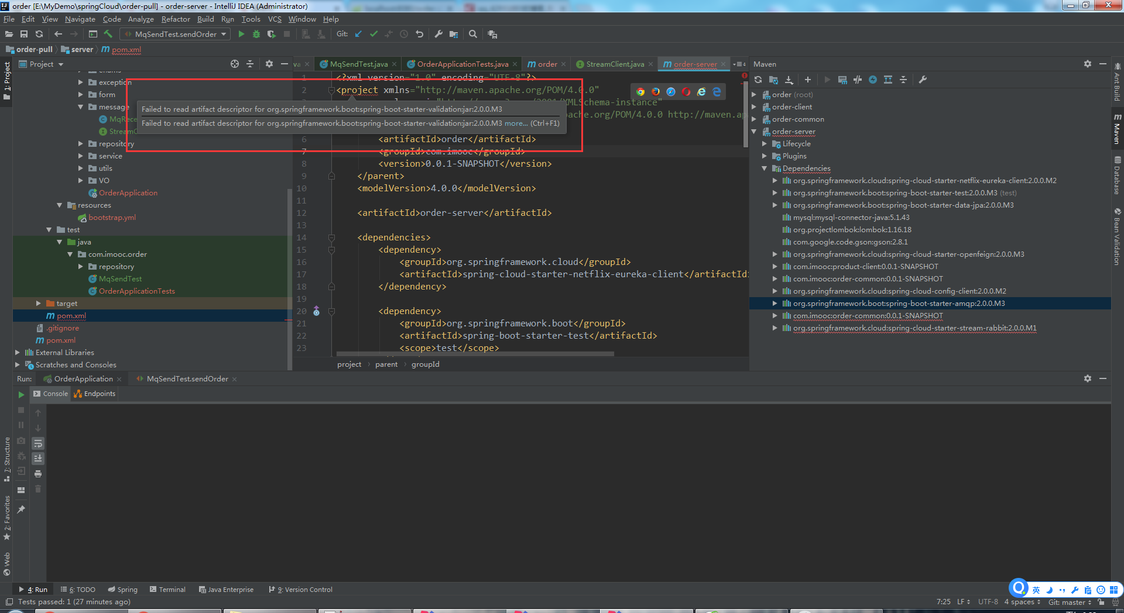Toggle scroll to end in console
1124x613 pixels.
38,459
